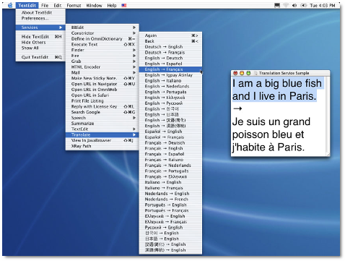Choose Back in Translate submenu
Screen dimensions: 345x261
point(170,41)
